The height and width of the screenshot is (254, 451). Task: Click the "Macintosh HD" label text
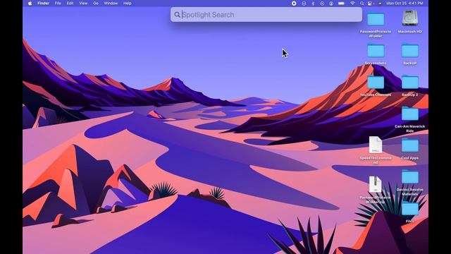tap(410, 32)
